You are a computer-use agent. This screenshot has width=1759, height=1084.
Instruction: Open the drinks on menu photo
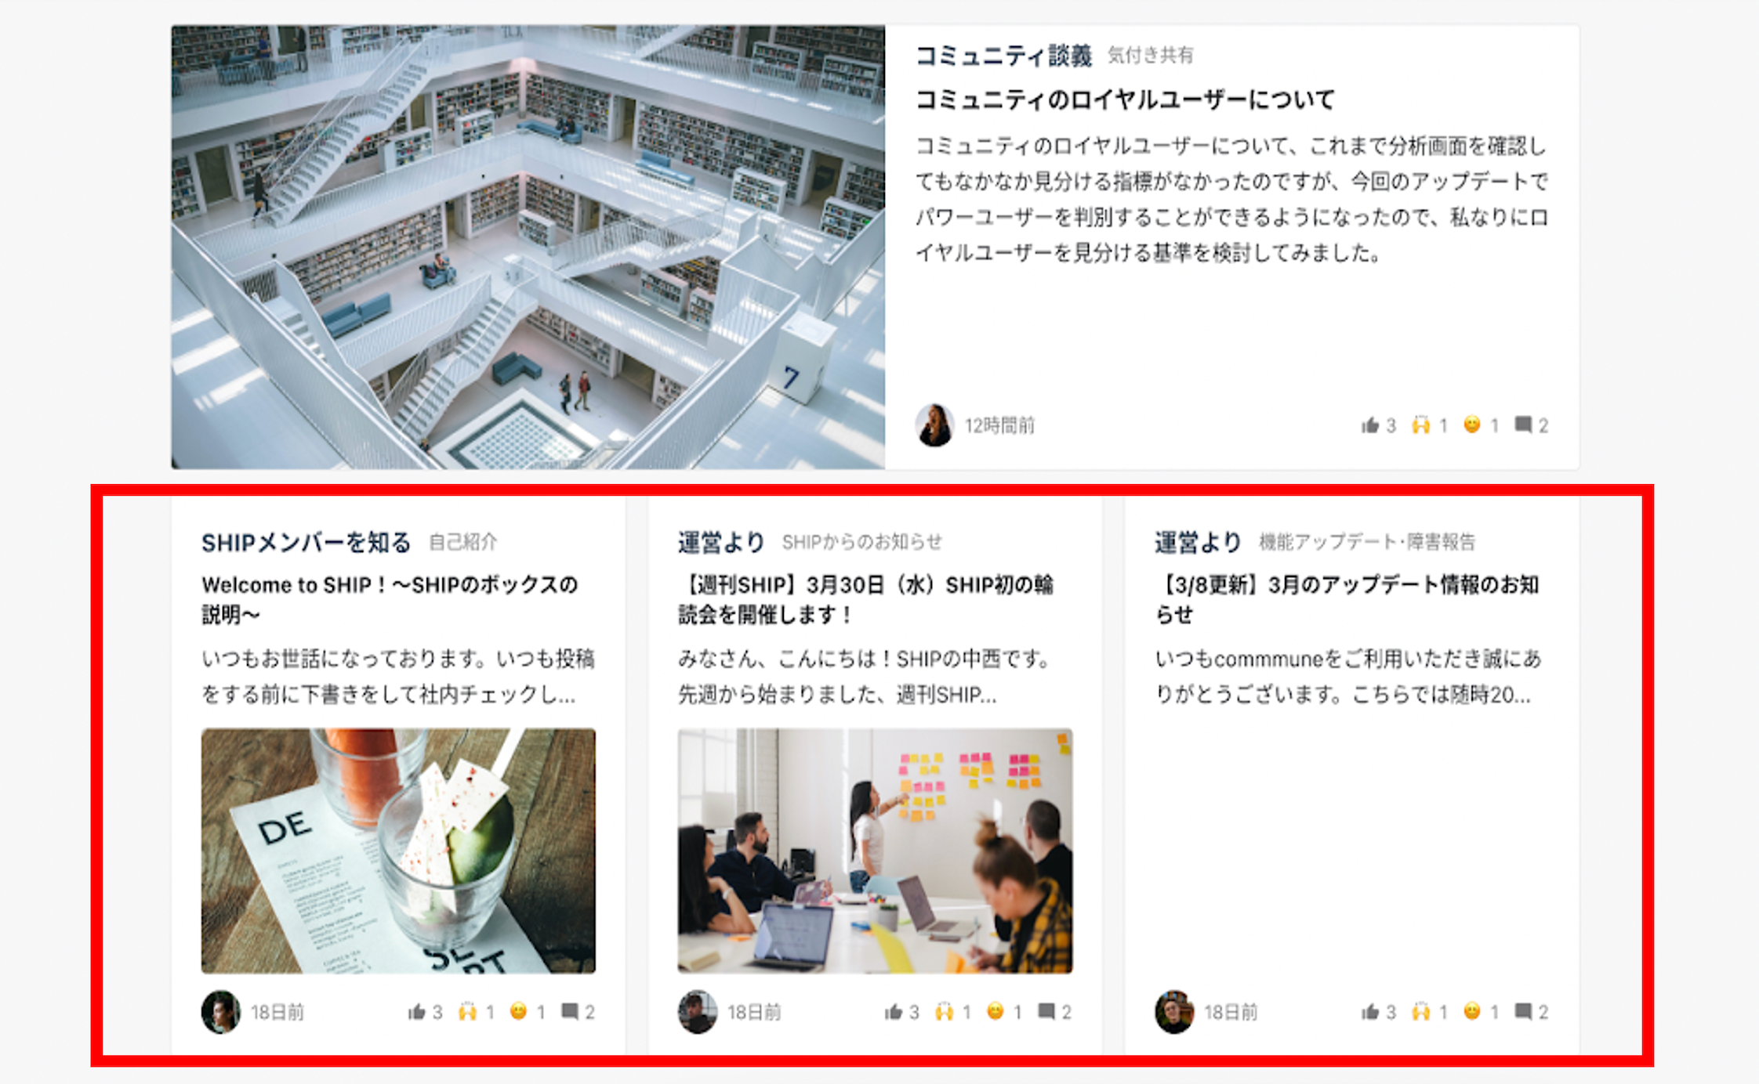[398, 851]
